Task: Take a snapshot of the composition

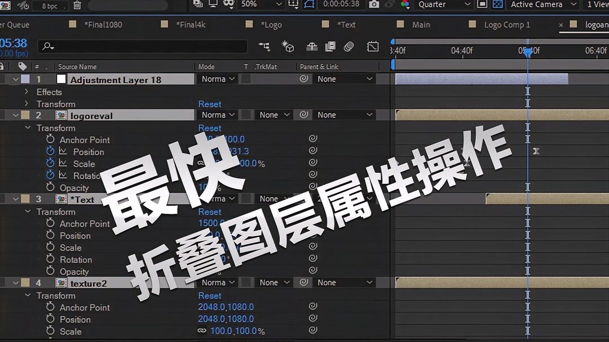Action: point(373,4)
